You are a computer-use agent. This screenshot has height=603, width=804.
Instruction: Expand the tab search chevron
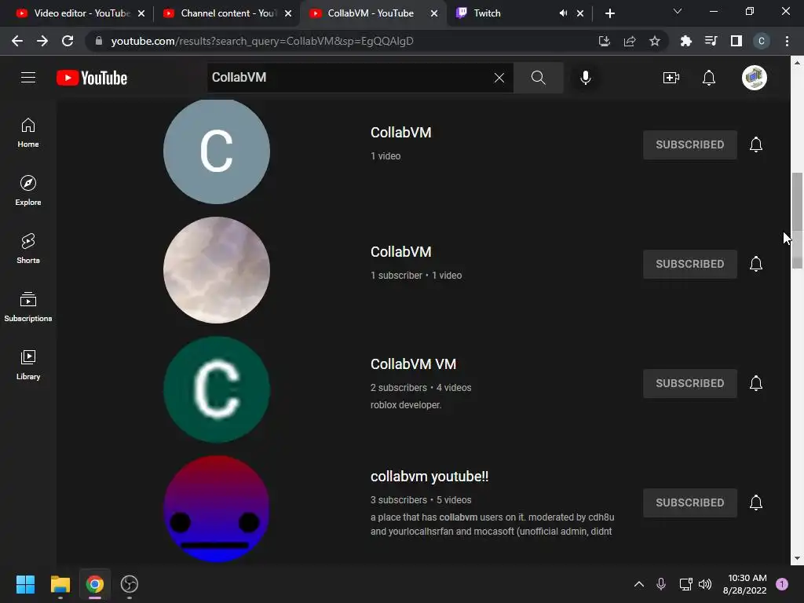click(x=678, y=11)
